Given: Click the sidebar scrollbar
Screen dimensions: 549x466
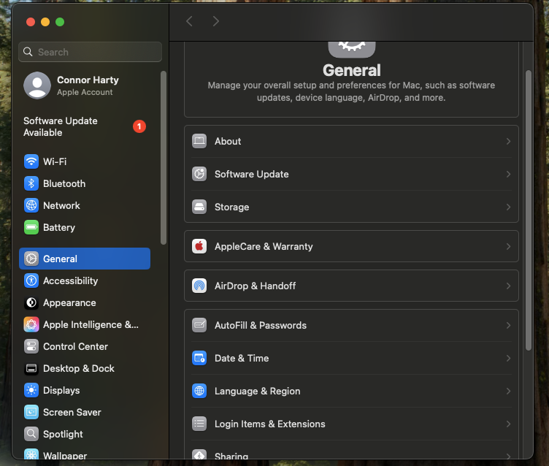Looking at the screenshot, I should pos(163,158).
